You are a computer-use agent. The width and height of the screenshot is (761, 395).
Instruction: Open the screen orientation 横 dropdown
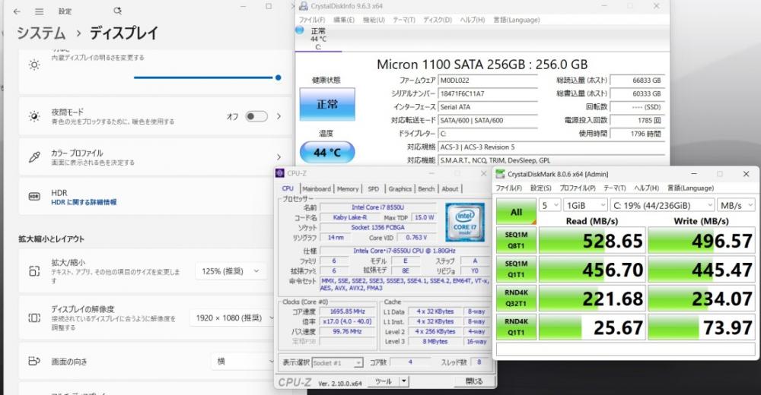click(x=243, y=361)
